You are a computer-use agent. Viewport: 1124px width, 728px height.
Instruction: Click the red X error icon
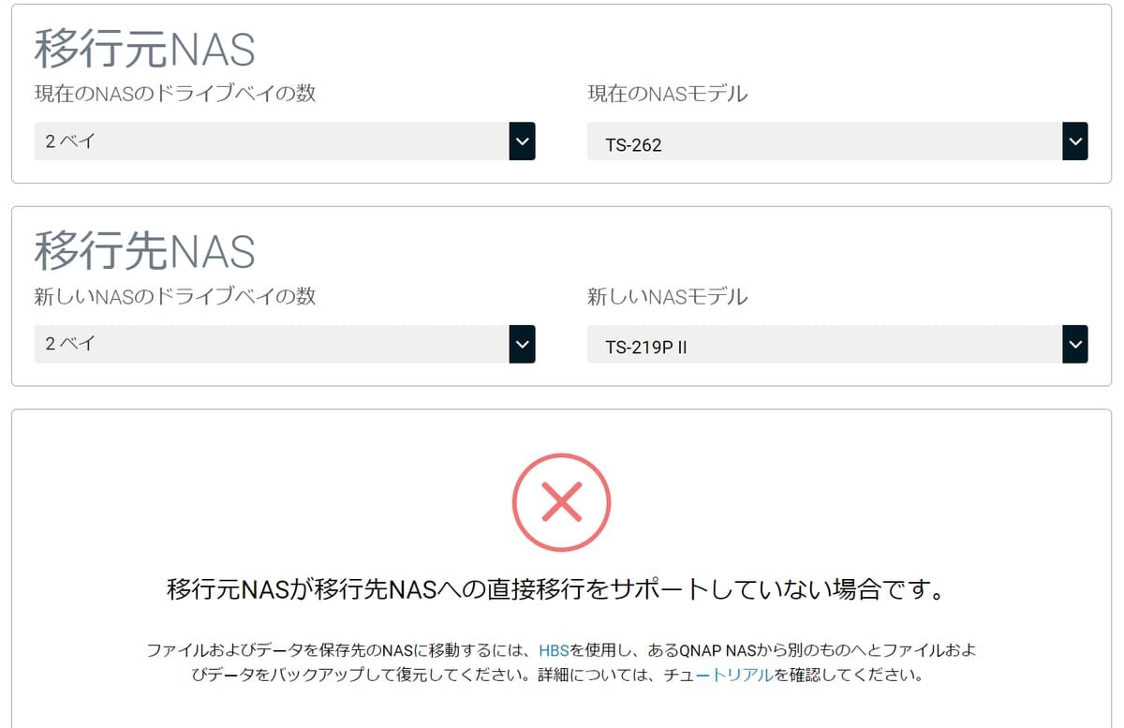[561, 502]
